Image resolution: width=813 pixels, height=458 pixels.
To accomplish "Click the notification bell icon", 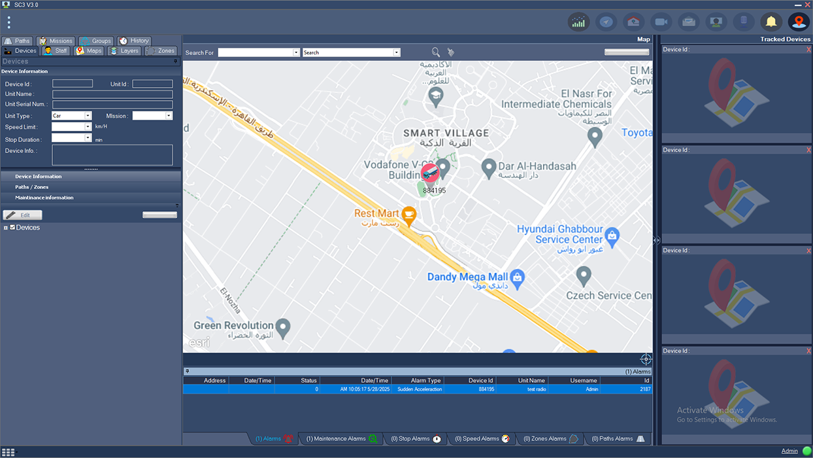I will pyautogui.click(x=771, y=22).
